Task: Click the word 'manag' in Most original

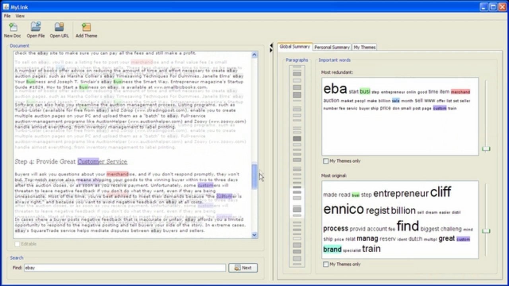Action: 367,239
